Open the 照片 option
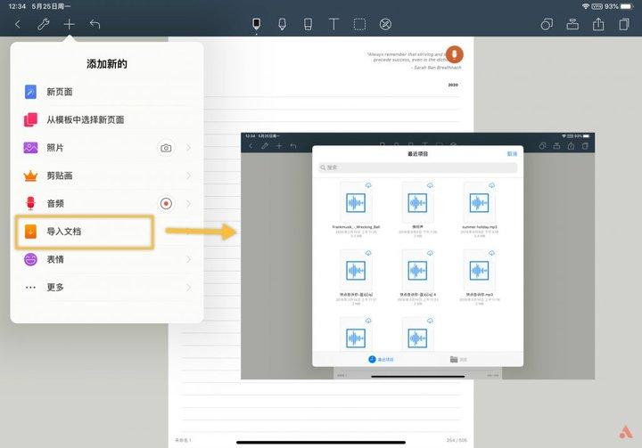The height and width of the screenshot is (448, 642). tap(107, 148)
